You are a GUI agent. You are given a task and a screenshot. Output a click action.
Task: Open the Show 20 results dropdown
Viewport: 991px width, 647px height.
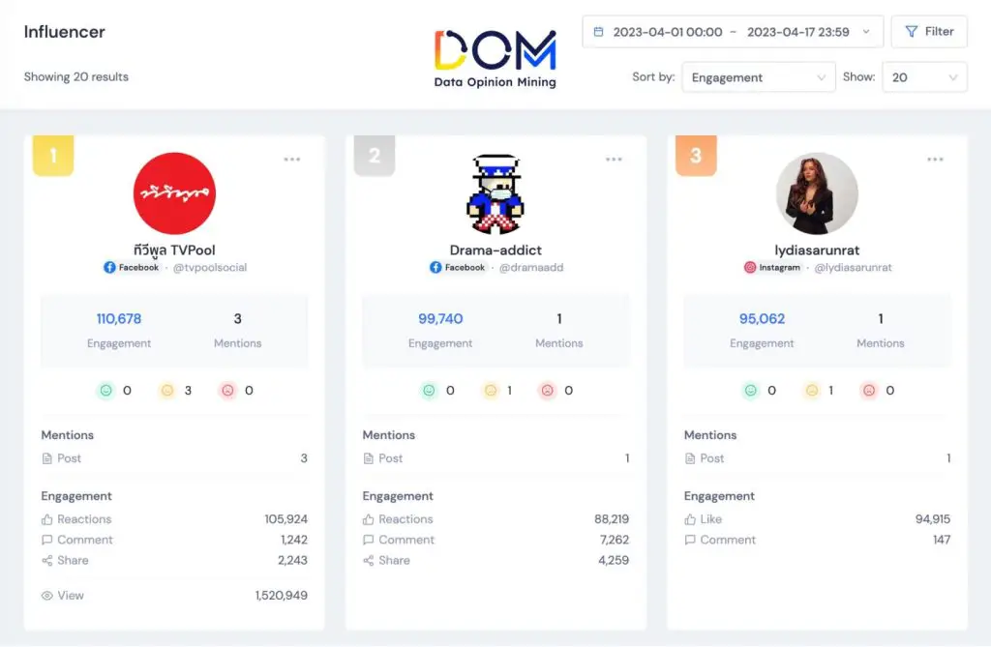click(x=924, y=77)
